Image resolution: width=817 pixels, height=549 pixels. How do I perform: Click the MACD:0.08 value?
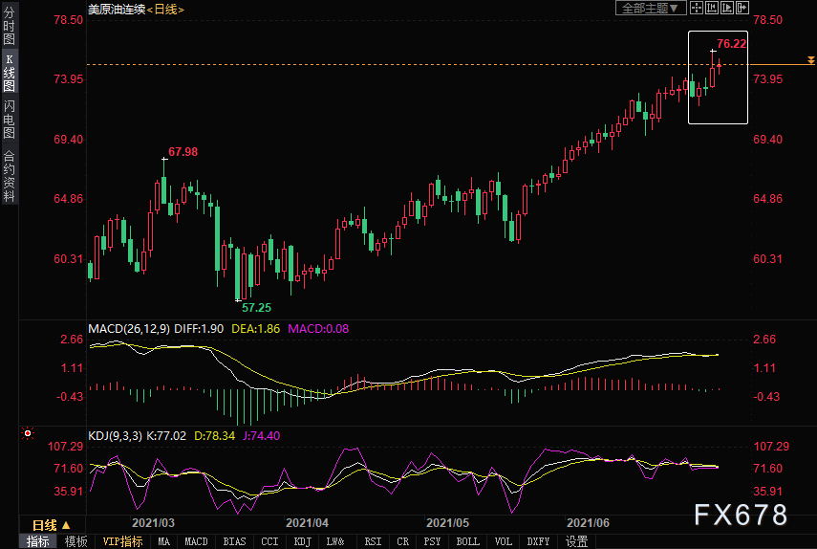pyautogui.click(x=318, y=329)
